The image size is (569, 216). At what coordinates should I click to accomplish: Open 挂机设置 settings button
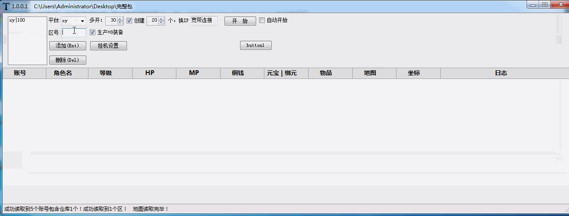(x=108, y=46)
